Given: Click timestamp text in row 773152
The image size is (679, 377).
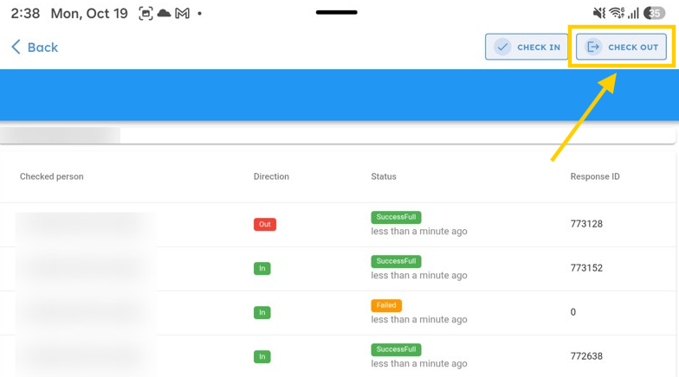Looking at the screenshot, I should point(419,275).
